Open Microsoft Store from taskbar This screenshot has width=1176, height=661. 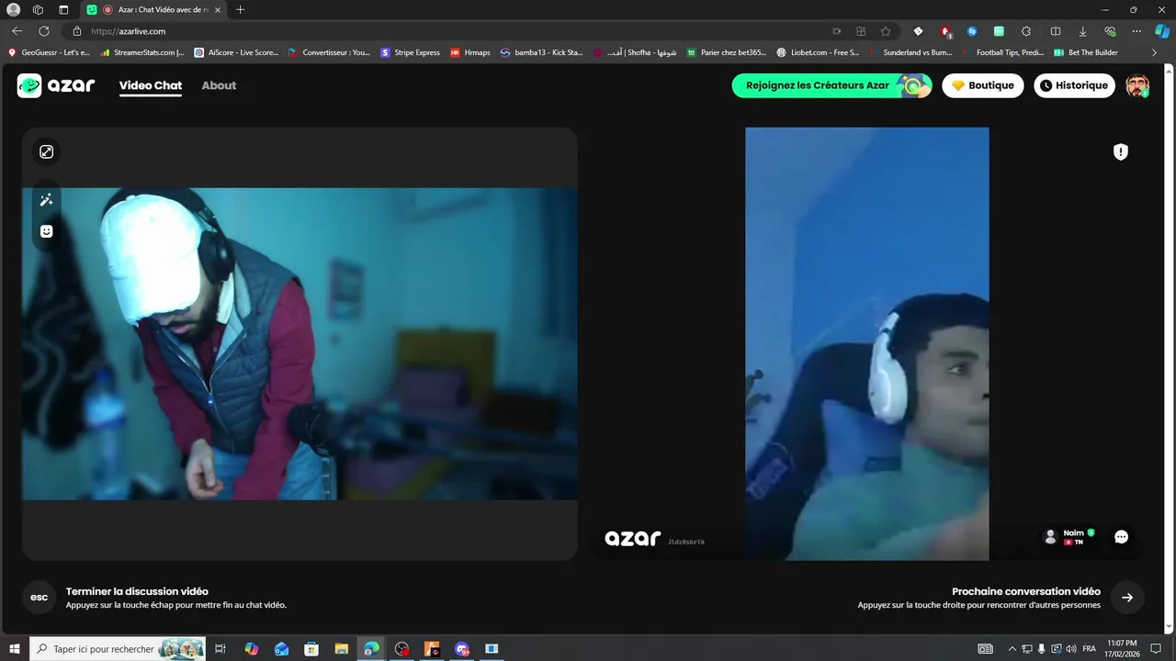pos(311,649)
